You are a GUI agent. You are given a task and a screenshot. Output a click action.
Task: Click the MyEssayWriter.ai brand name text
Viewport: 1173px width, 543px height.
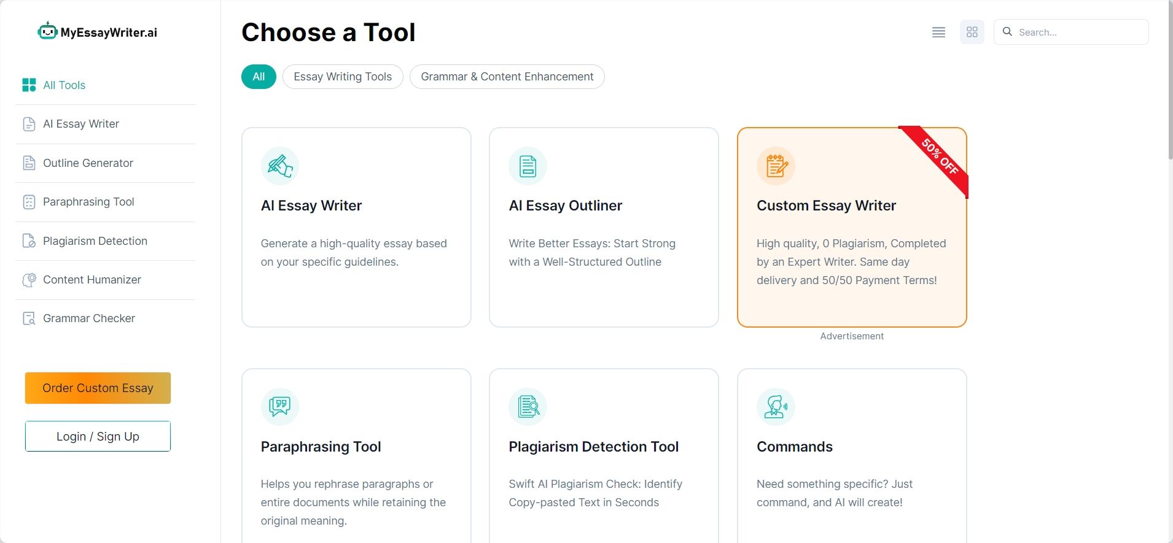pos(109,33)
